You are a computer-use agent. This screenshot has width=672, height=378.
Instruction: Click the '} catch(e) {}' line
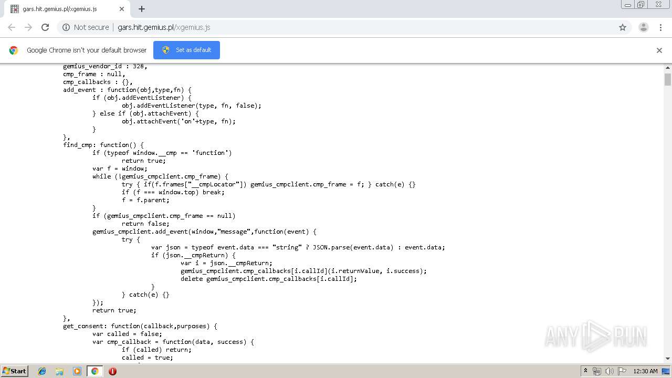[145, 295]
